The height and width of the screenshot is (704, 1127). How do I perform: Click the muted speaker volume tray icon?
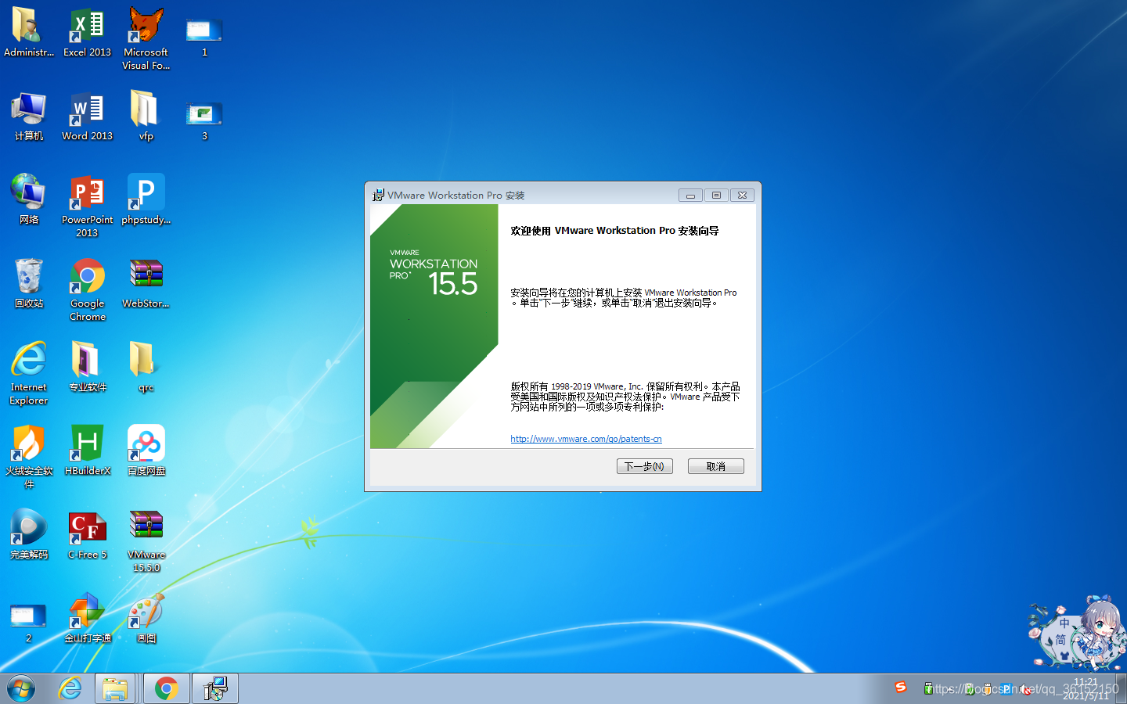(x=1026, y=689)
